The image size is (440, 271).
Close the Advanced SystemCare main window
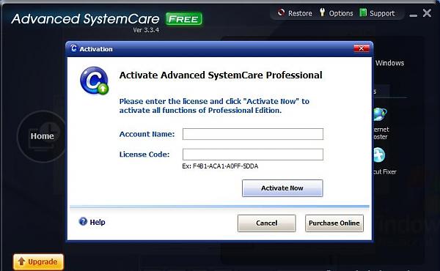[427, 13]
